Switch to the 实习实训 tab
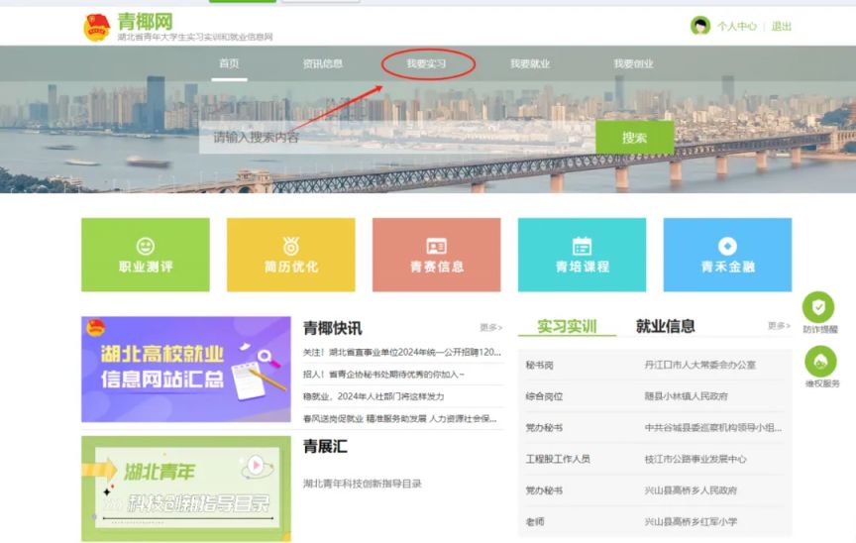Image resolution: width=856 pixels, height=543 pixels. click(x=567, y=326)
